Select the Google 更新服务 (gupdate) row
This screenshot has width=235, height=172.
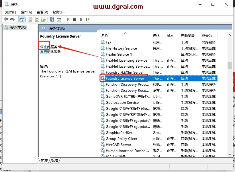[x=158, y=121]
